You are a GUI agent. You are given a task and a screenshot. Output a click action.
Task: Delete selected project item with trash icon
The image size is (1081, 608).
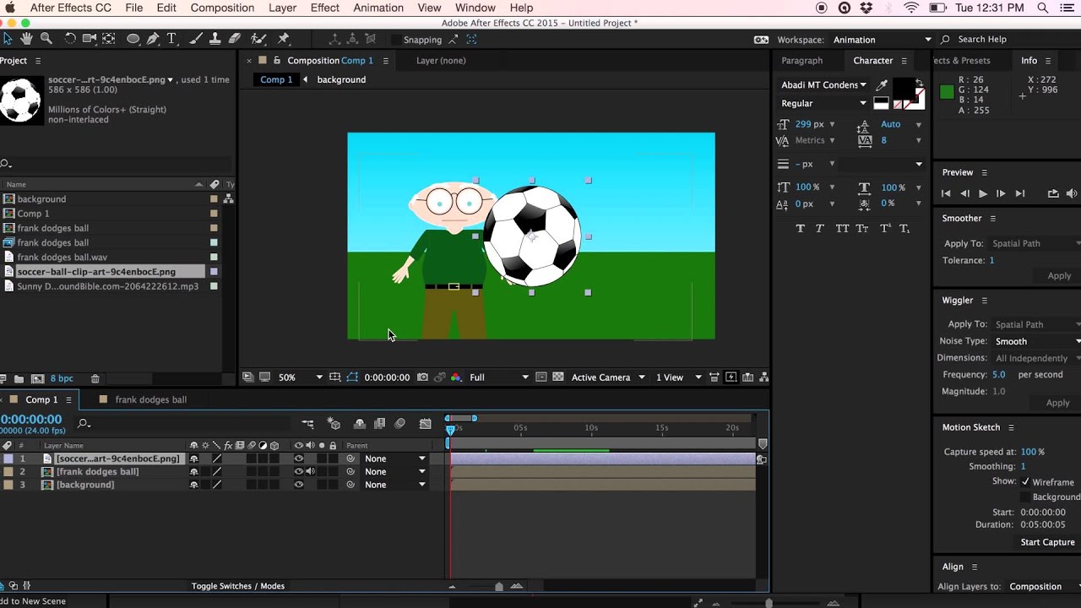coord(95,379)
